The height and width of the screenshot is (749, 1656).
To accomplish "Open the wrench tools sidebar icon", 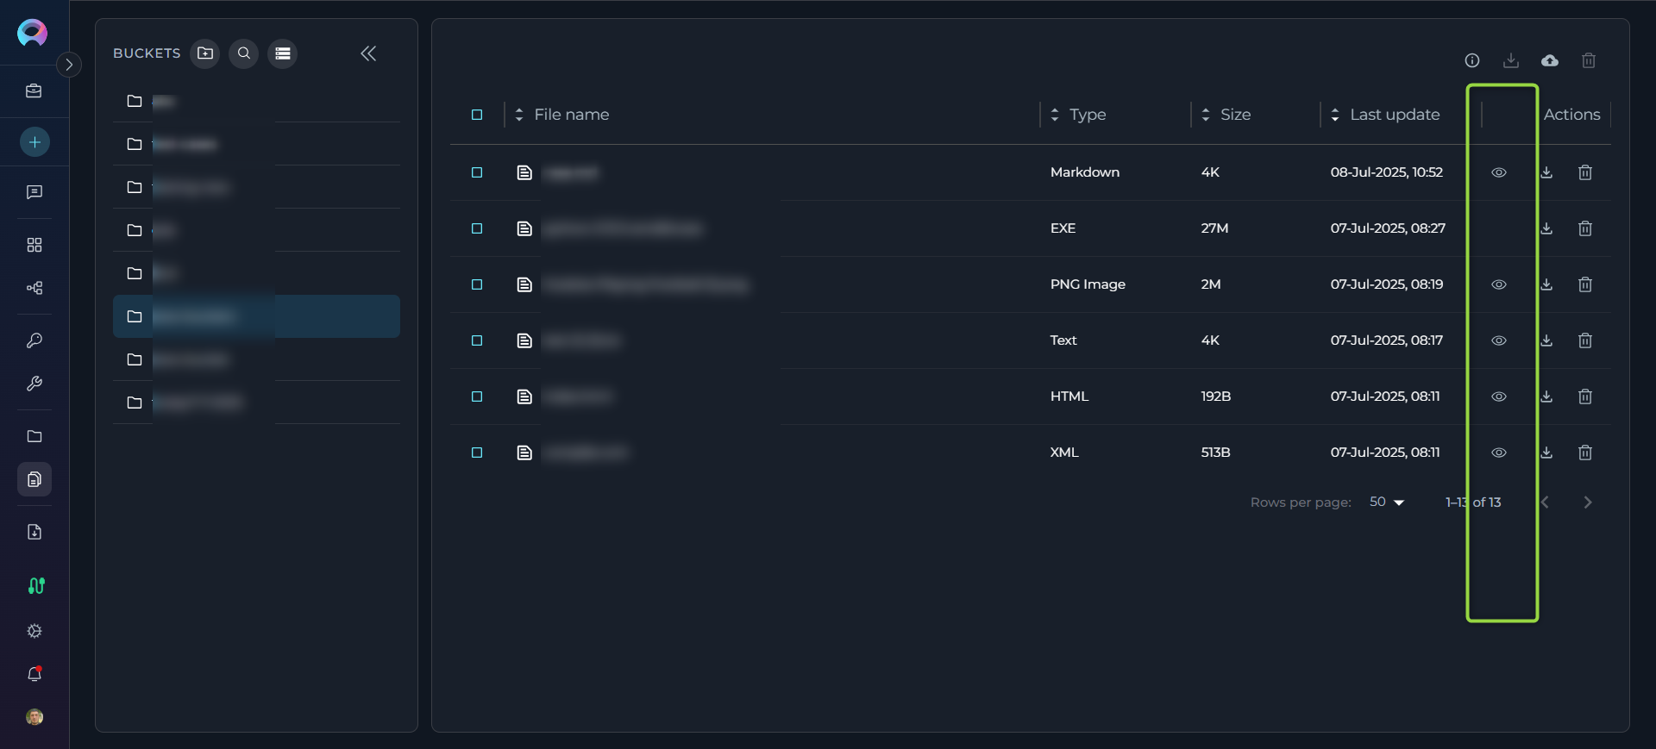I will [x=34, y=384].
